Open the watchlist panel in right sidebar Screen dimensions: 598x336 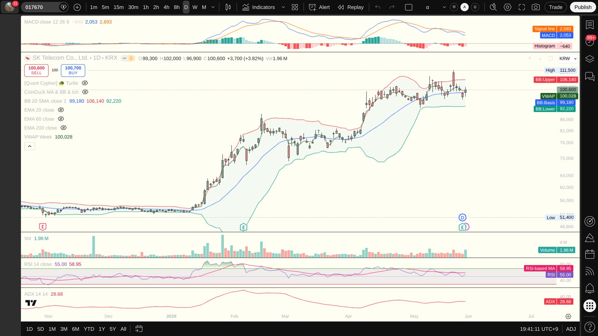(x=589, y=25)
